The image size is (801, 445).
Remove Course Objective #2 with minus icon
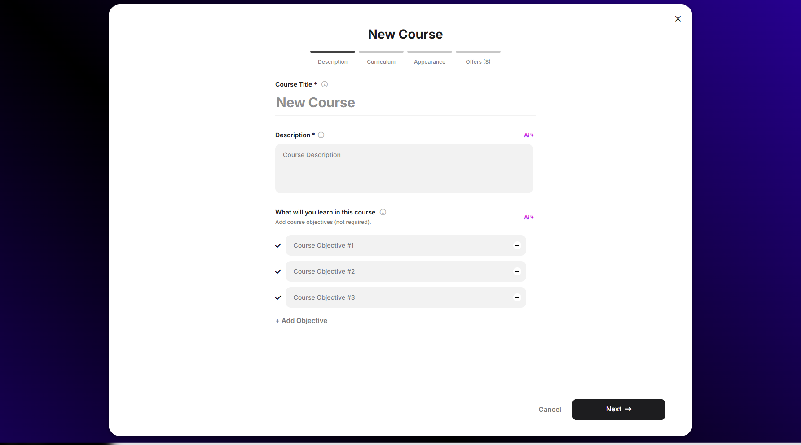pyautogui.click(x=517, y=271)
